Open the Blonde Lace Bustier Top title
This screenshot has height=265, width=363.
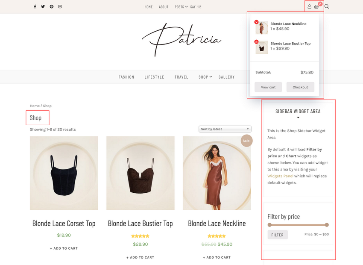141,224
